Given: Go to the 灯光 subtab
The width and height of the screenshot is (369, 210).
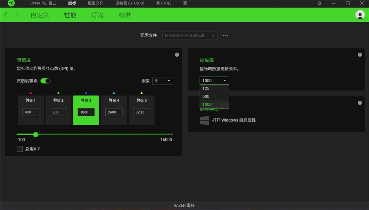Looking at the screenshot, I should (98, 15).
